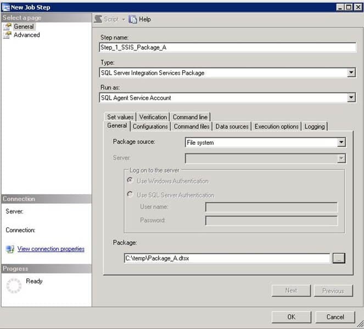The width and height of the screenshot is (364, 329).
Task: Go to the Execution options tab
Action: click(x=276, y=126)
